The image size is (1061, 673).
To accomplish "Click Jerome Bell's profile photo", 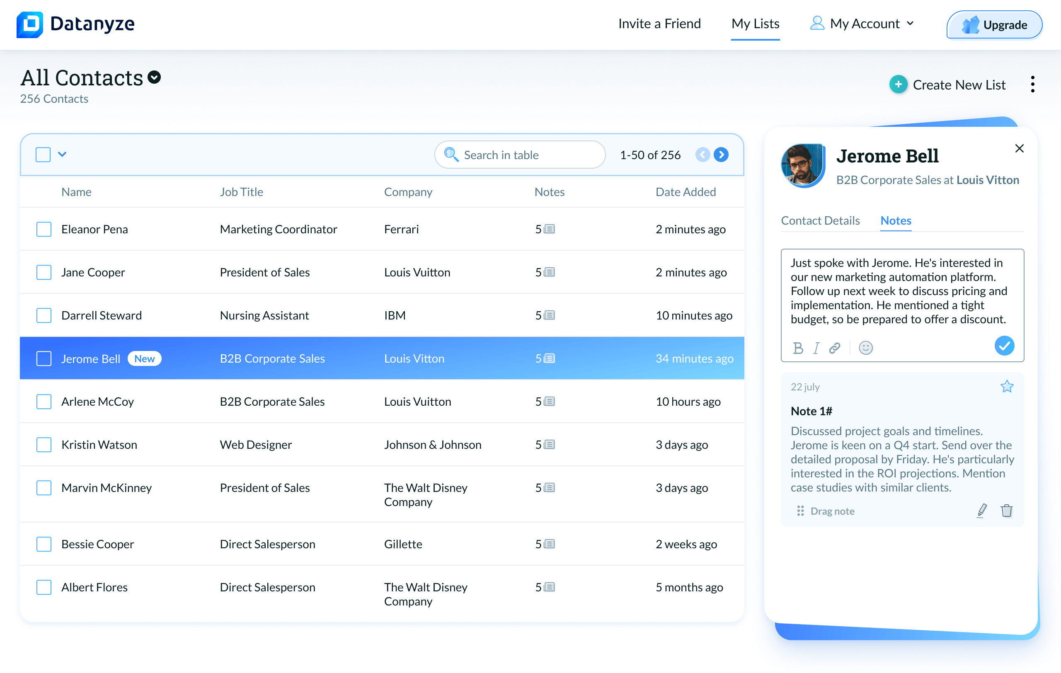I will [803, 166].
